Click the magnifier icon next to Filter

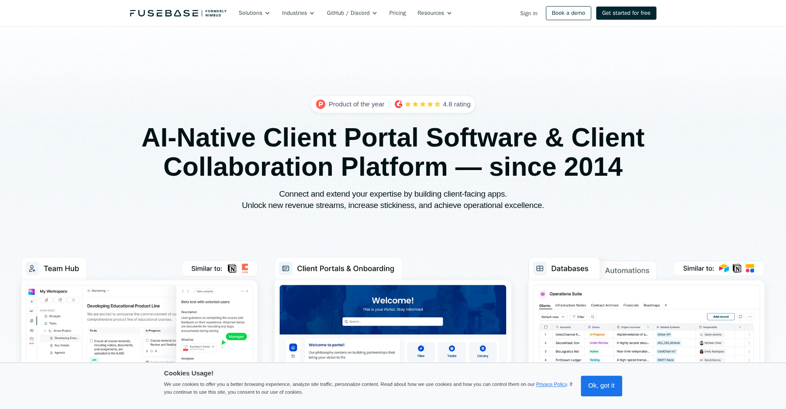click(x=593, y=317)
